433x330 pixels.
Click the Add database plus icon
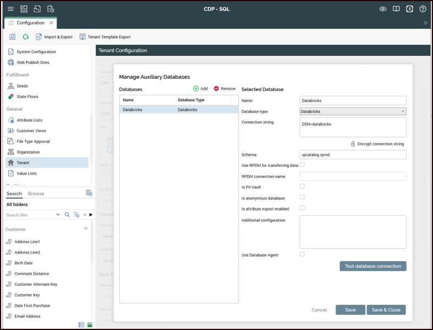coord(196,89)
